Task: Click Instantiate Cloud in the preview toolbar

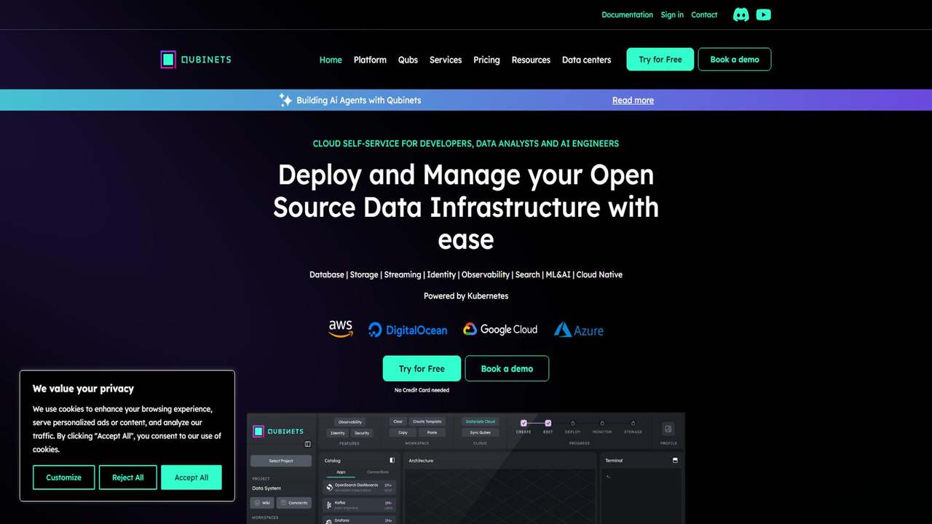Action: pyautogui.click(x=481, y=421)
